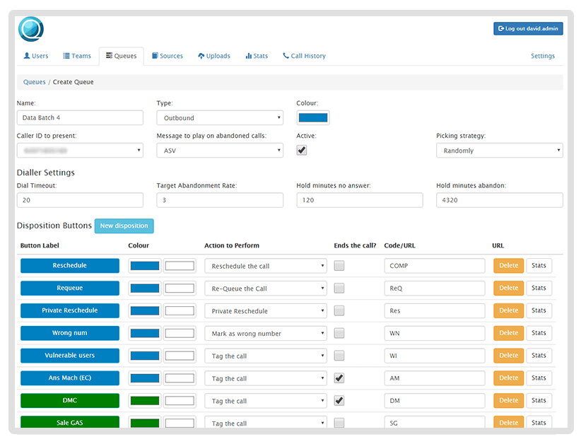Select the Queues breadcrumb link
Screen dimensions: 581x444
pos(34,82)
